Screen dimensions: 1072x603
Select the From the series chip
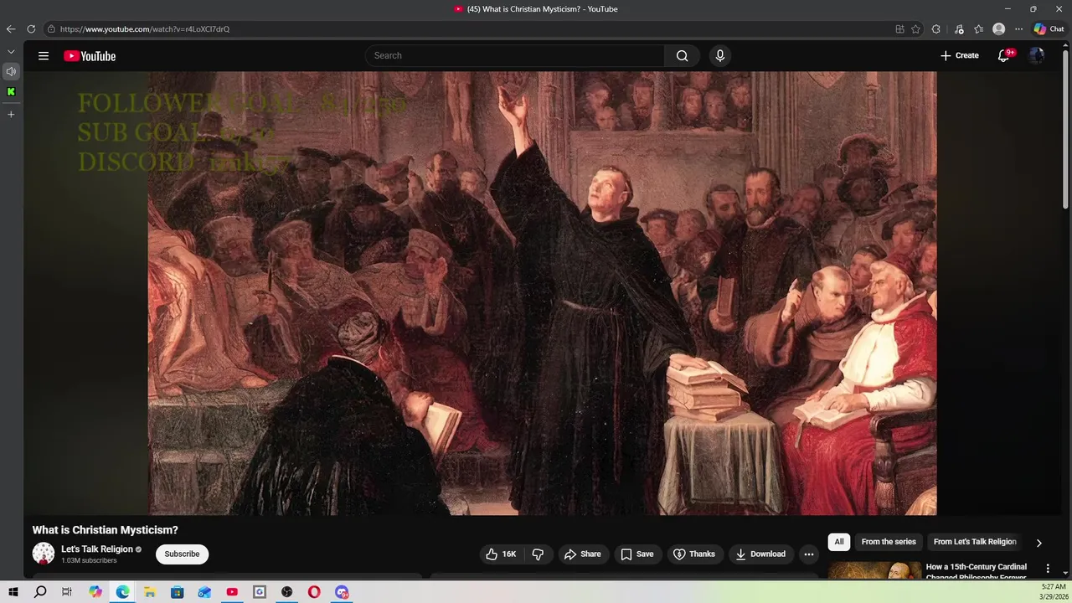pyautogui.click(x=889, y=542)
